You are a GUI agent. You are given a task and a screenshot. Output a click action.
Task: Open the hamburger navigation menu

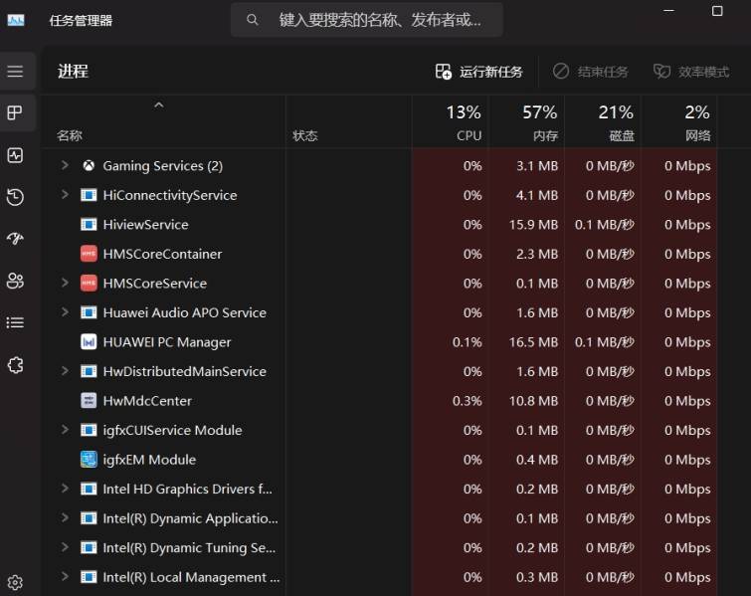click(x=15, y=72)
